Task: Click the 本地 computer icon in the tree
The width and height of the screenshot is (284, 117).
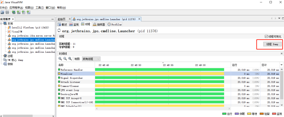Action: [x=5, y=24]
